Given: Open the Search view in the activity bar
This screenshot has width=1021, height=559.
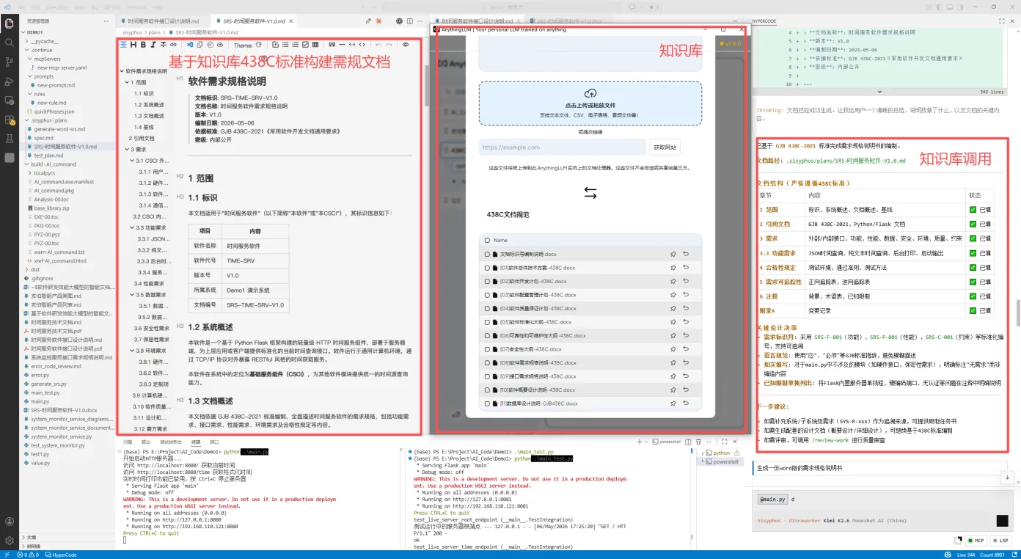Looking at the screenshot, I should tap(10, 43).
